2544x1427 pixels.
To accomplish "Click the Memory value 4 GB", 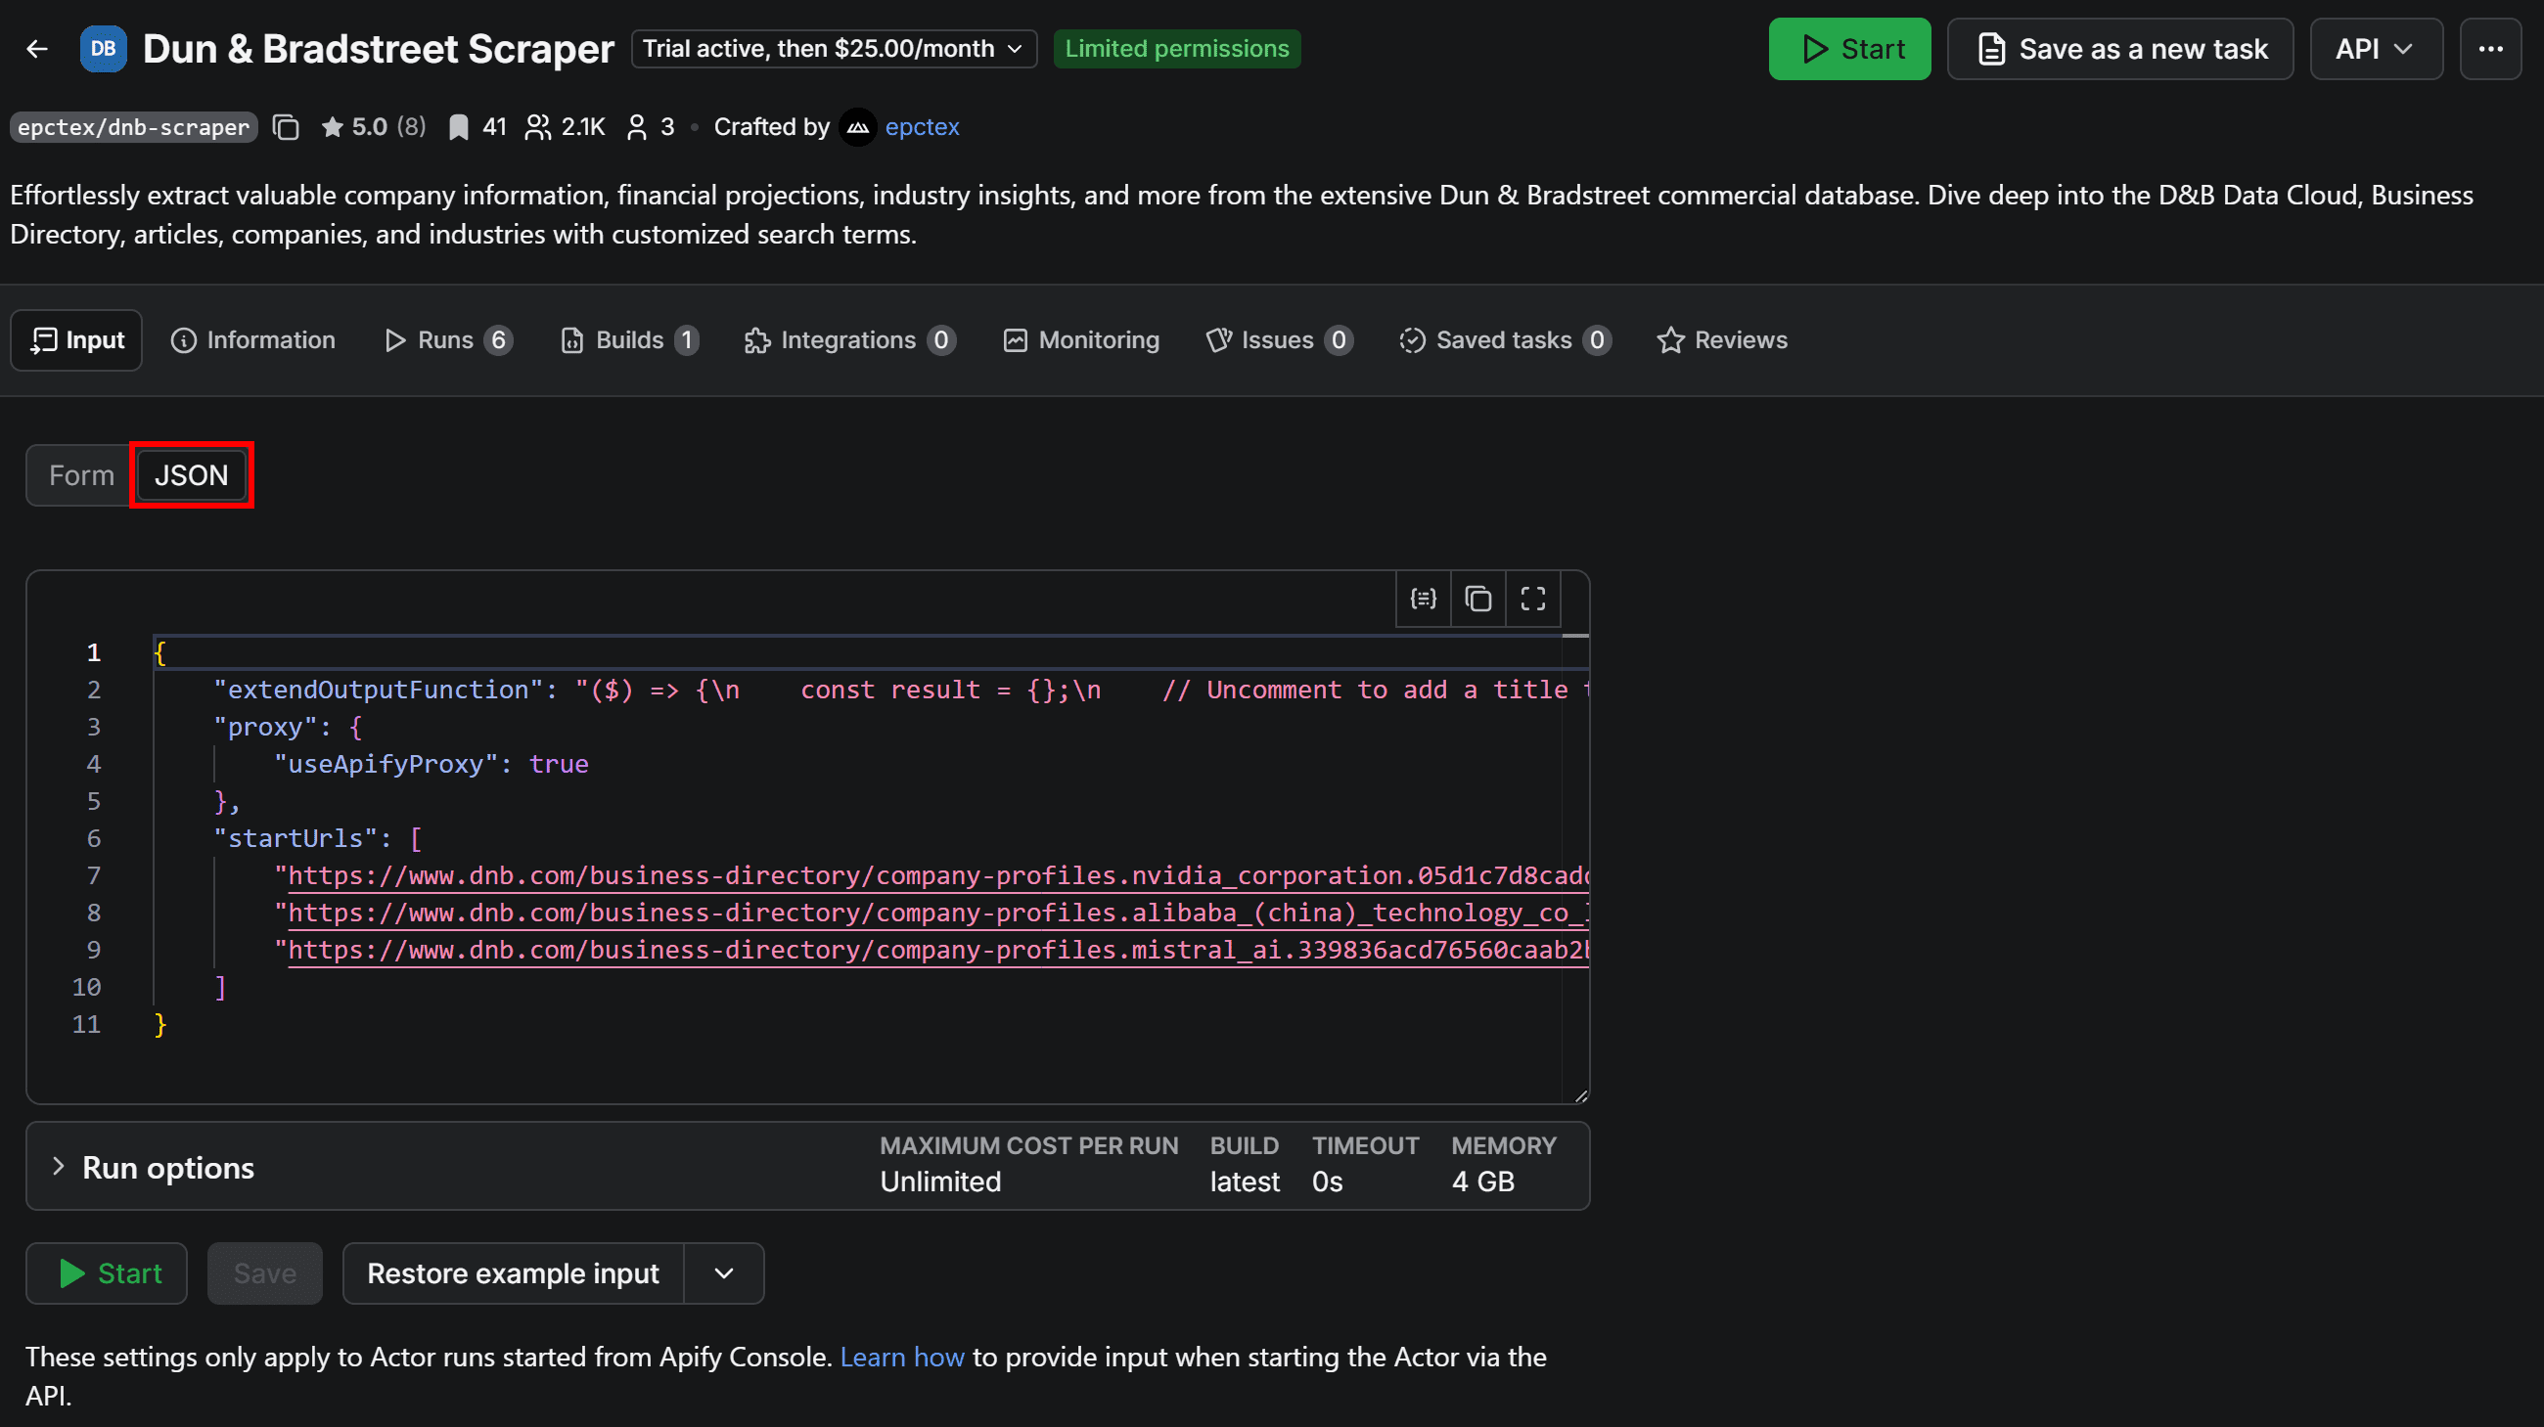I will tap(1482, 1182).
